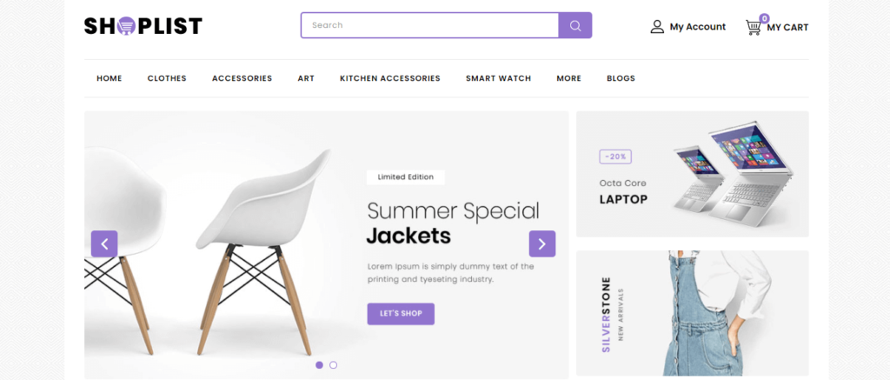Go to Kitchen Accessories category
Viewport: 890px width, 380px height.
pos(390,78)
